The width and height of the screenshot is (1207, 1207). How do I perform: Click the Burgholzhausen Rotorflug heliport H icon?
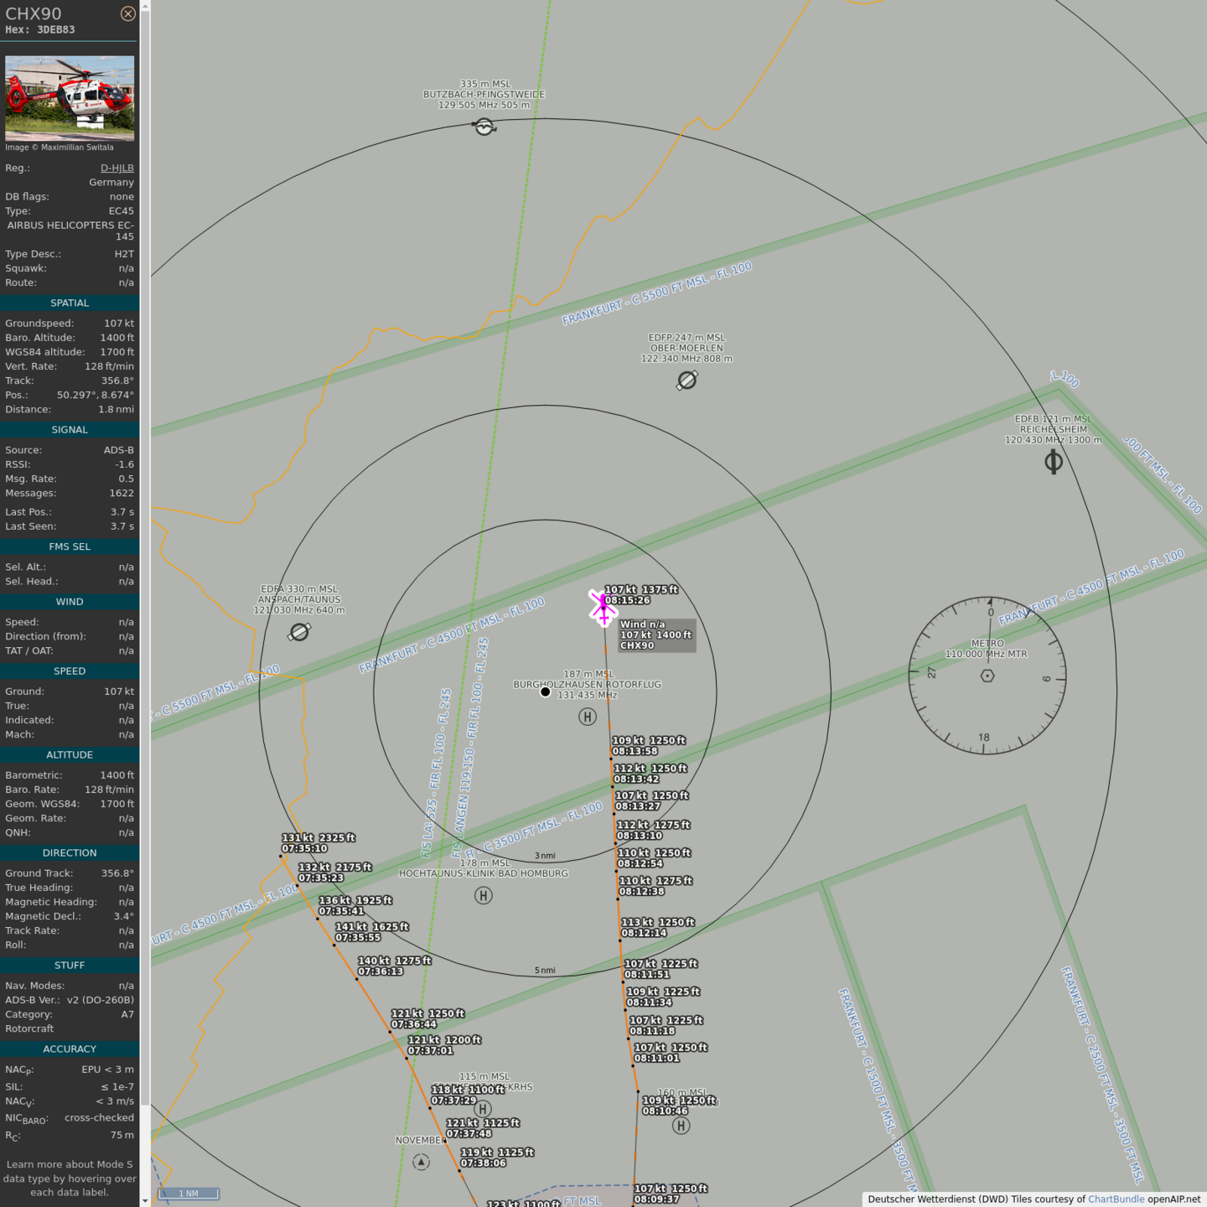tap(588, 717)
